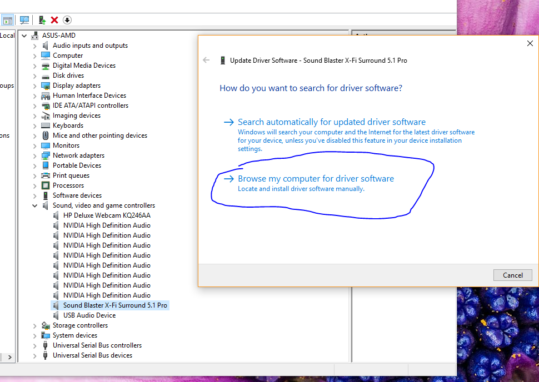Choose Search automatically for updated driver software

coord(349,135)
